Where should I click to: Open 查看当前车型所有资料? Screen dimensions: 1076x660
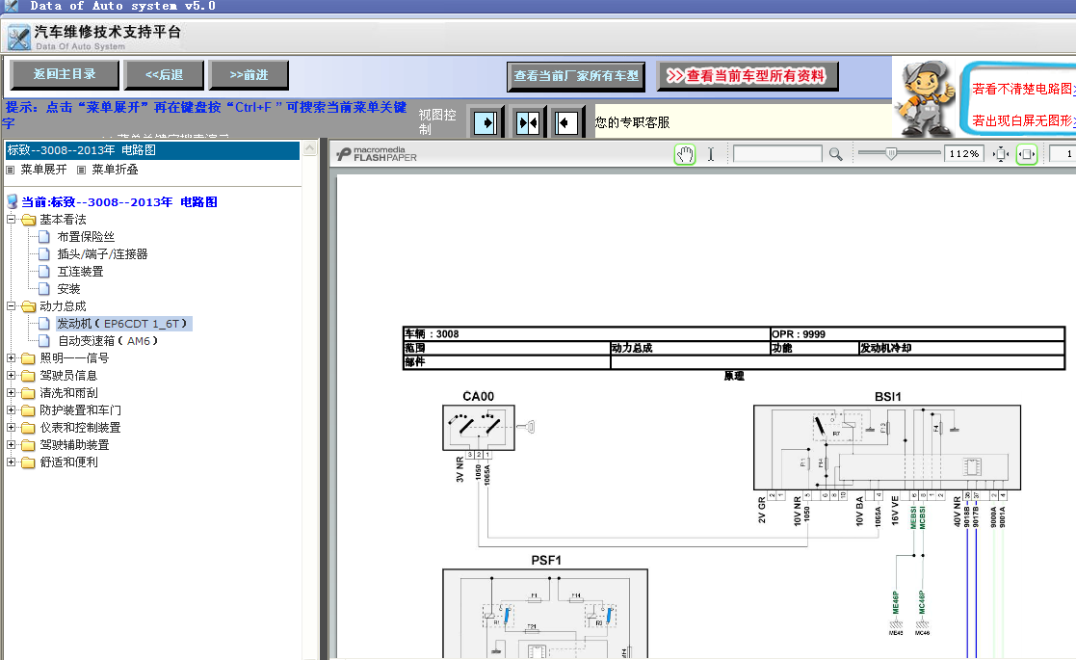748,75
